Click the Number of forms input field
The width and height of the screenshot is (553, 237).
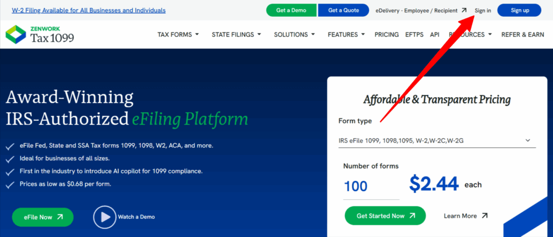coord(371,186)
